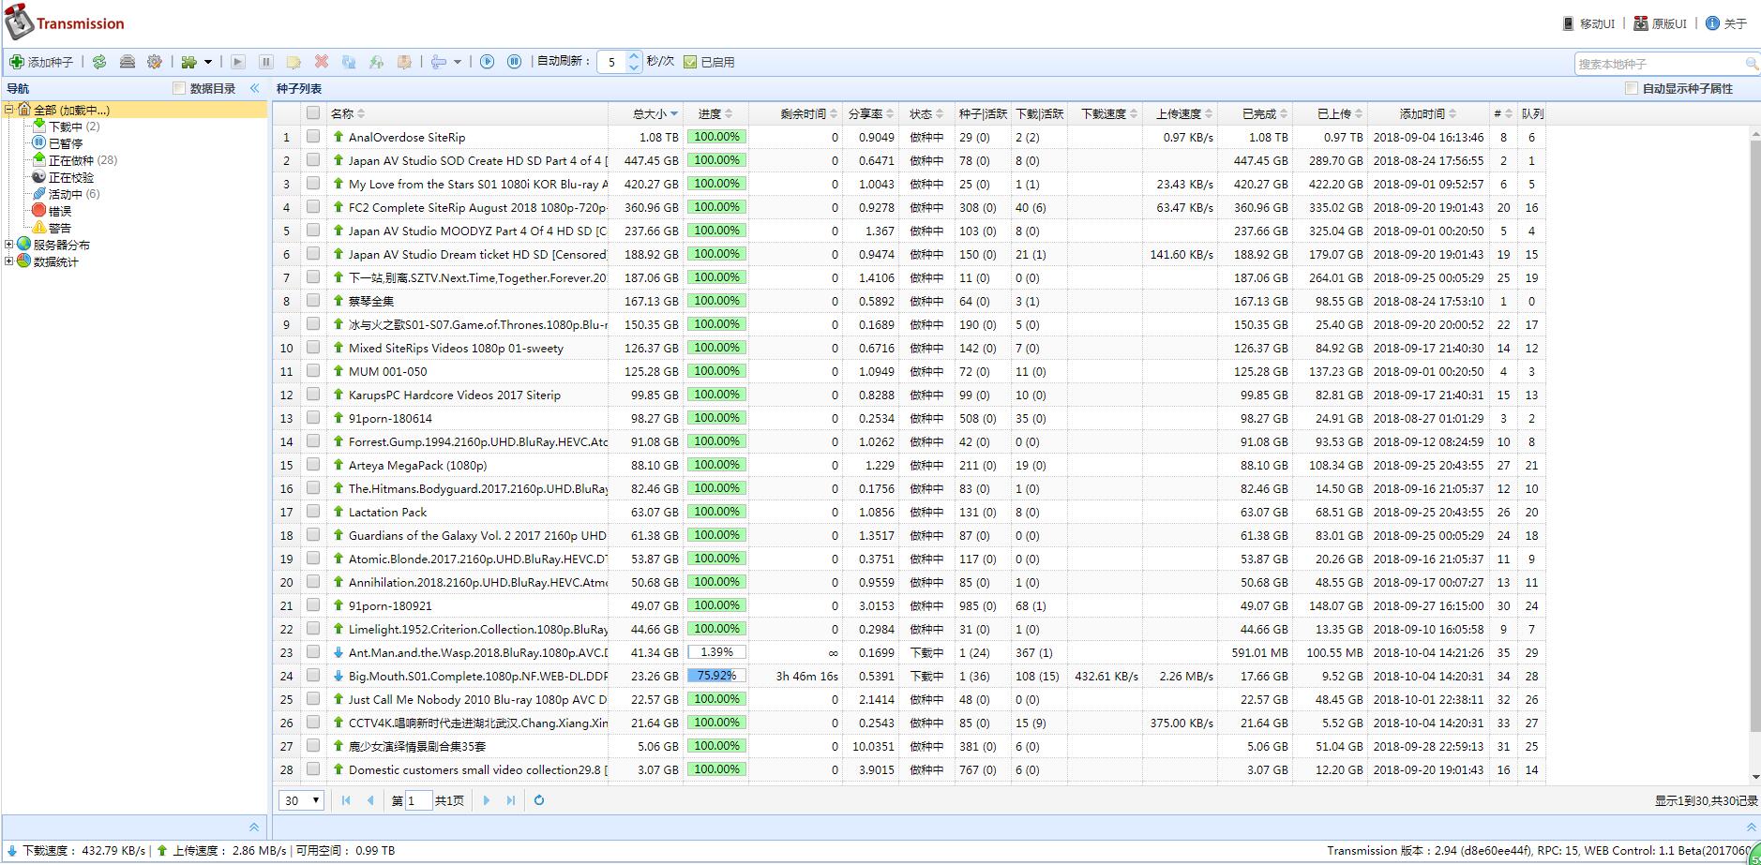Screen dimensions: 1761x865
Task: Select 已暂停 in navigation tree
Action: click(66, 143)
